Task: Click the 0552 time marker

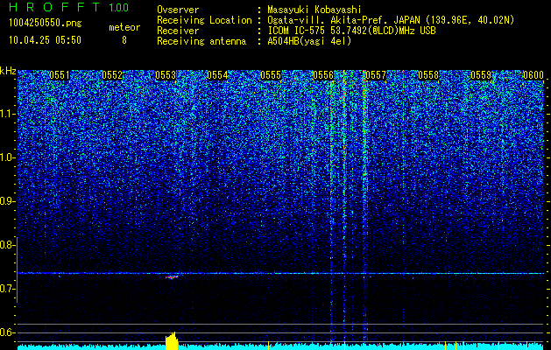Action: [112, 75]
